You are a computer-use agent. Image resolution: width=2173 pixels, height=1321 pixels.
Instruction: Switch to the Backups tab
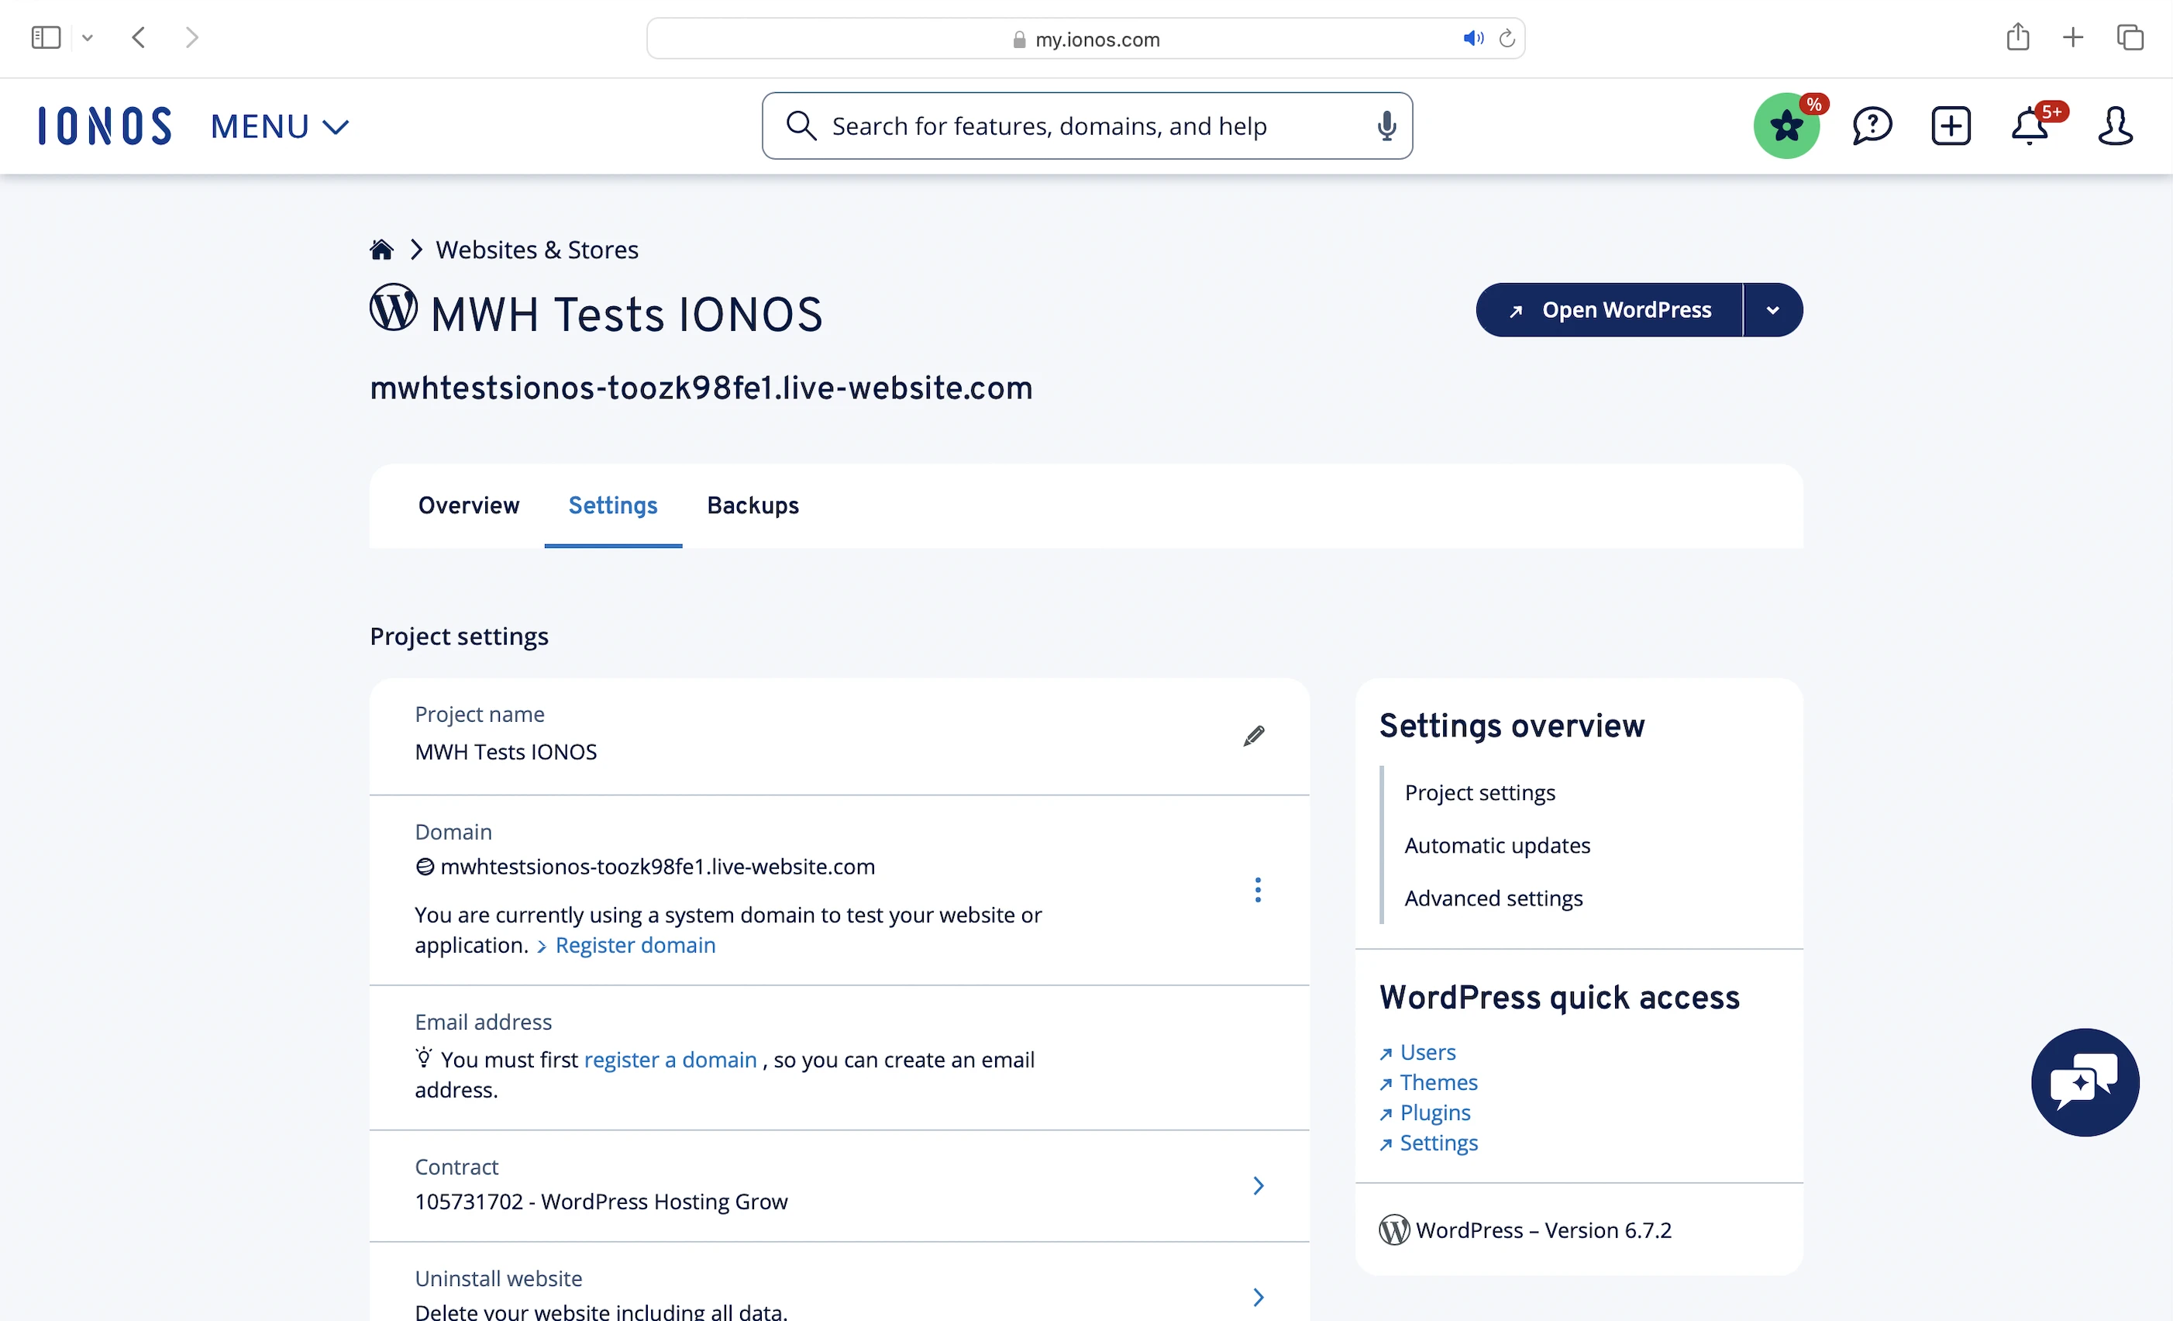pos(752,505)
